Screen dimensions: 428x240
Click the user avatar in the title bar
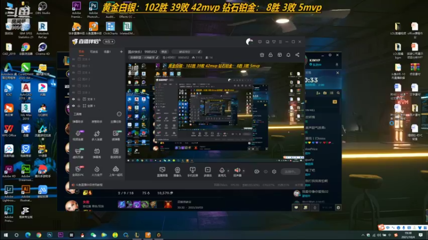pyautogui.click(x=249, y=42)
